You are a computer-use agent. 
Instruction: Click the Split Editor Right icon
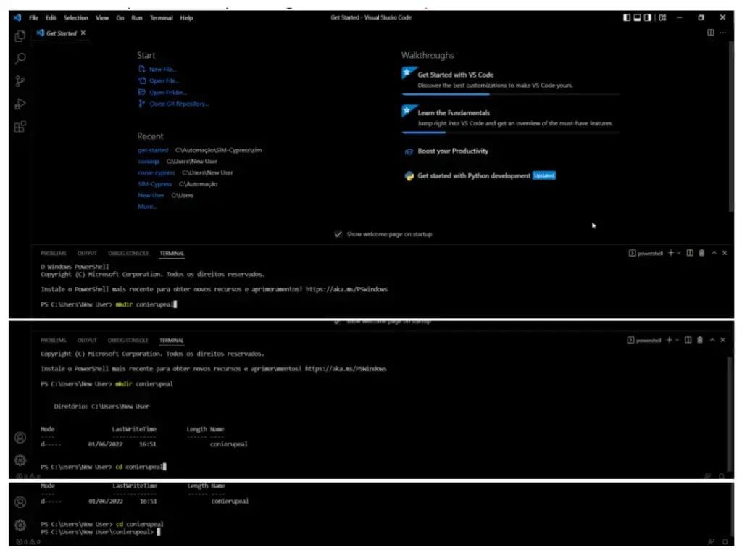pos(710,33)
